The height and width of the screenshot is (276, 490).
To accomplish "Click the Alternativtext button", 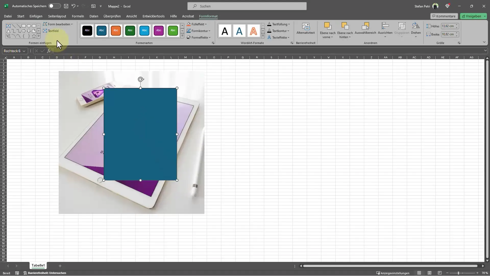I will pos(305,29).
